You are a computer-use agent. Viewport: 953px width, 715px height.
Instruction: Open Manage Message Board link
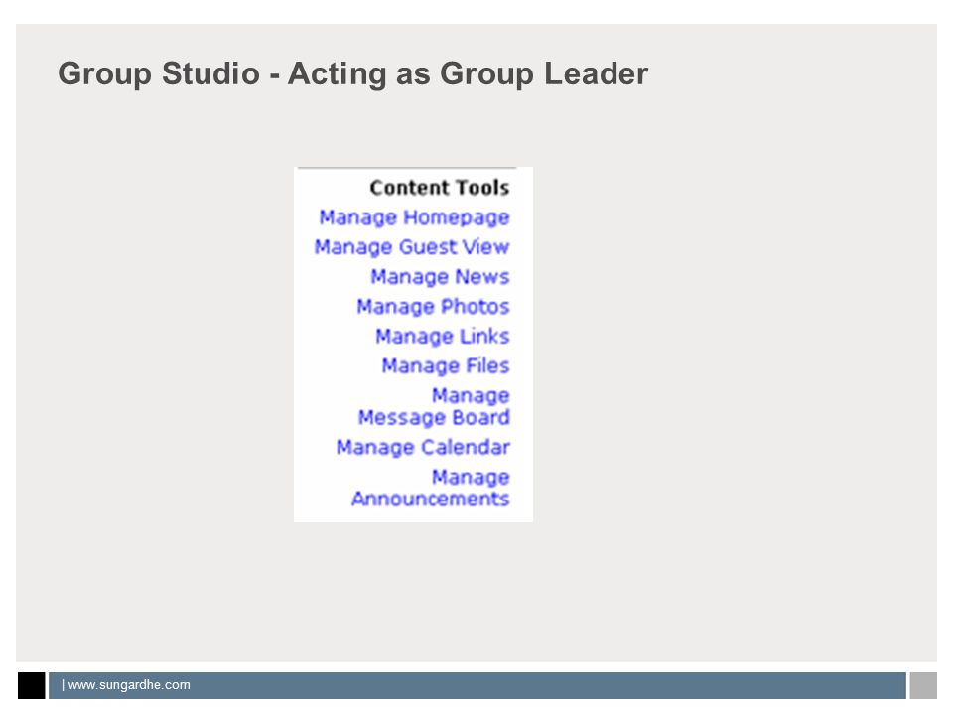434,407
